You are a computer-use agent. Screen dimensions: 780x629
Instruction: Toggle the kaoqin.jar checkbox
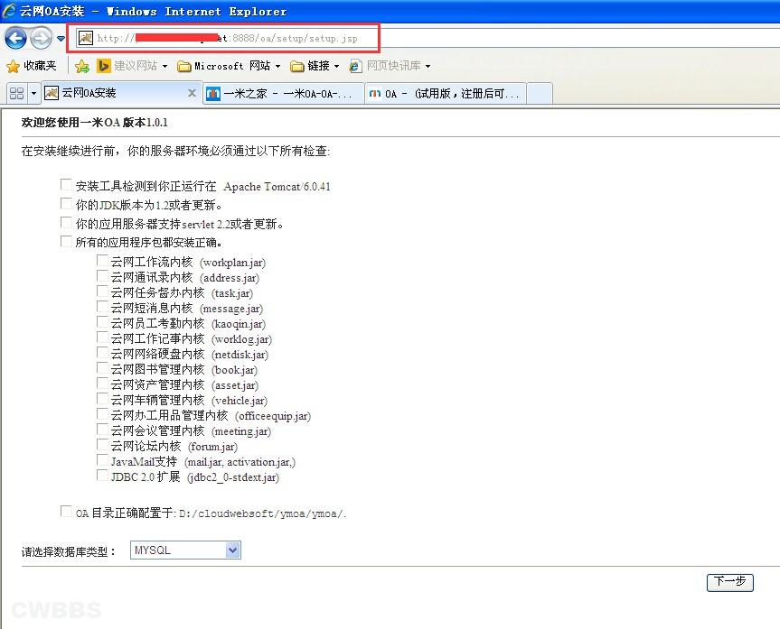pyautogui.click(x=102, y=322)
